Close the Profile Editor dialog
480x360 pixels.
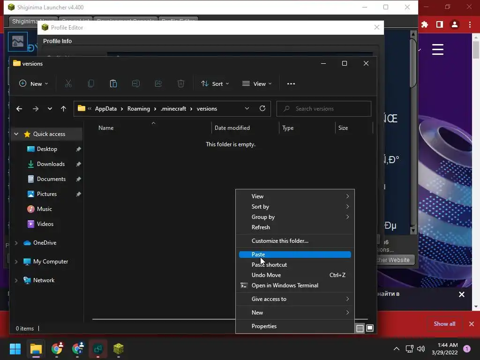click(377, 27)
